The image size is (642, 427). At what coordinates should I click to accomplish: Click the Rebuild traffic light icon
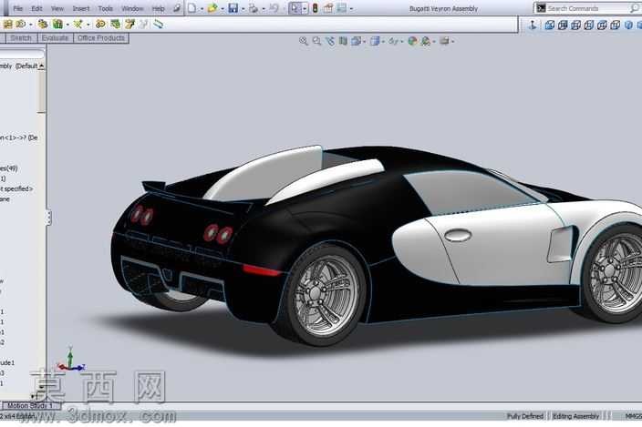[315, 8]
